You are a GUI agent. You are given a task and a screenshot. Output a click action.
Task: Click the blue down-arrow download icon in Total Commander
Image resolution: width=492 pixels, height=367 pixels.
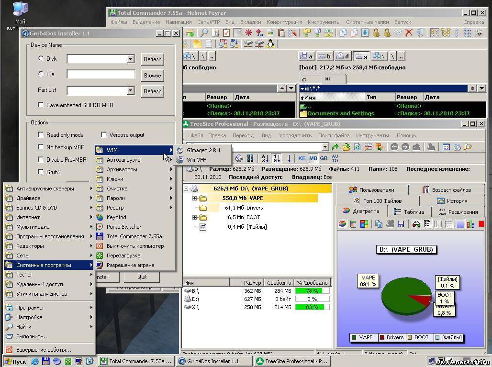click(x=365, y=33)
